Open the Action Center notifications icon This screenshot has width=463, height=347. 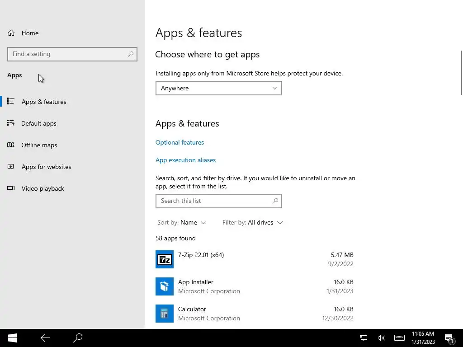pos(449,339)
